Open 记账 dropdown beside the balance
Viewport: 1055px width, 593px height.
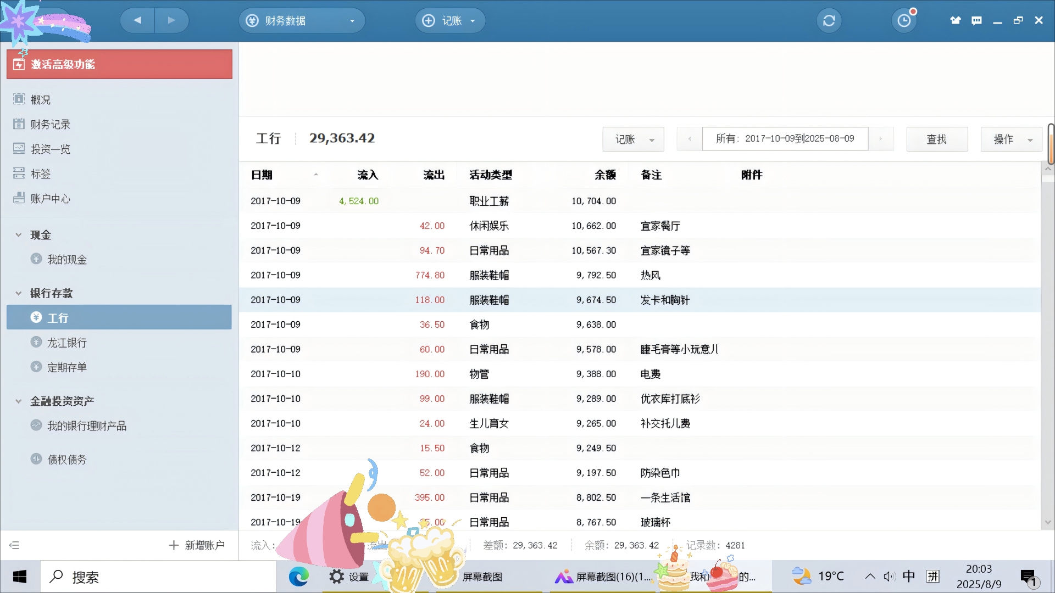pyautogui.click(x=633, y=139)
